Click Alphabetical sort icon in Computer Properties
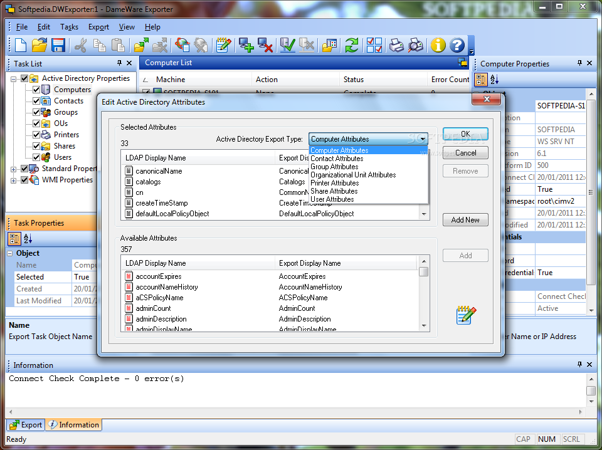This screenshot has height=450, width=602. pyautogui.click(x=494, y=80)
